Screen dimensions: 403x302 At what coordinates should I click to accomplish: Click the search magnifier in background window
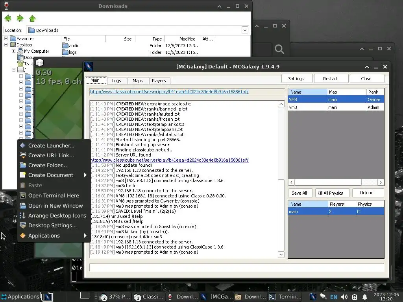pyautogui.click(x=279, y=49)
